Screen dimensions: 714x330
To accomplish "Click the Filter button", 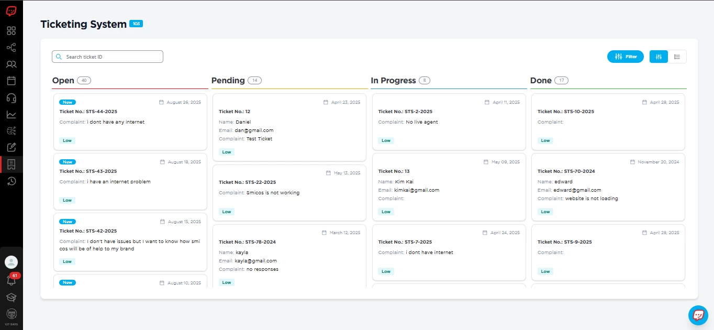I will [x=626, y=57].
